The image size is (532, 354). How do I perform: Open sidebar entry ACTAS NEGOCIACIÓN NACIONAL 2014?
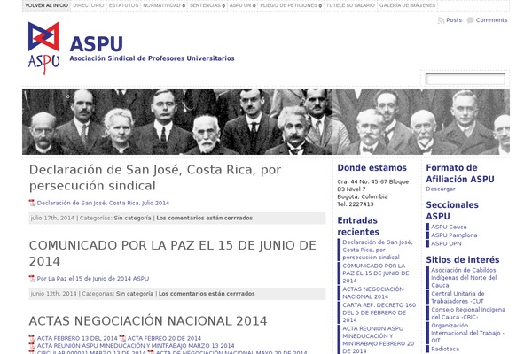point(373,293)
